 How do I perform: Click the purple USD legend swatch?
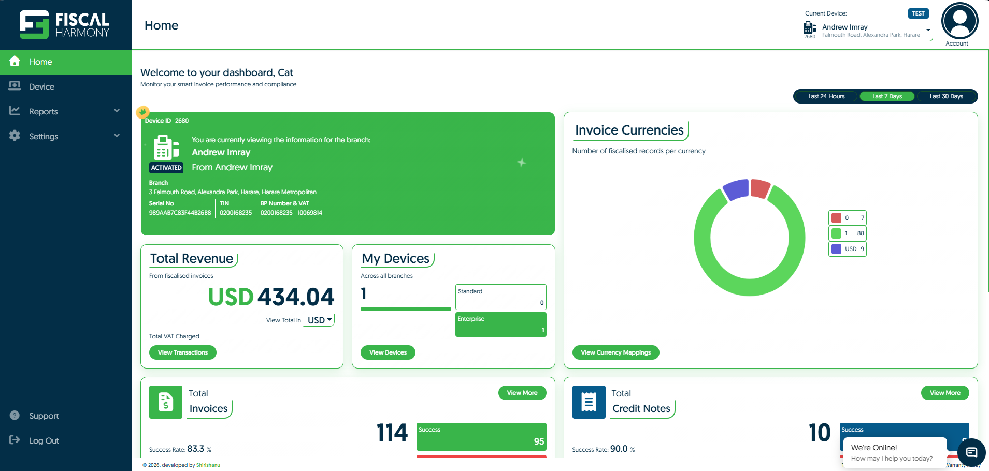click(x=836, y=249)
